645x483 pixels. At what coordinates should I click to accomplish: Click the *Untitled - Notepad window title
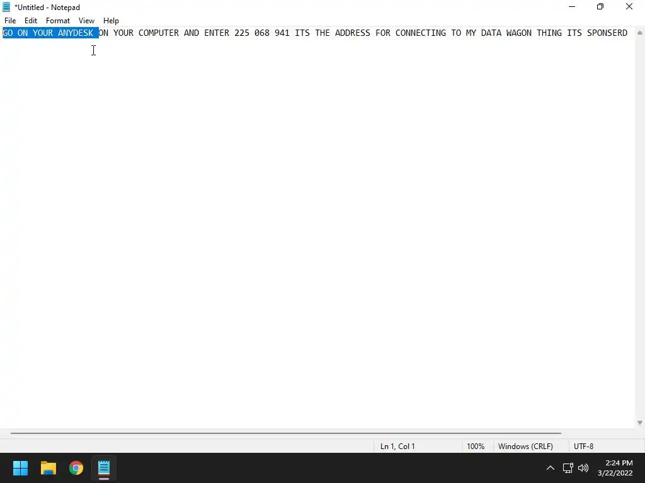point(47,8)
